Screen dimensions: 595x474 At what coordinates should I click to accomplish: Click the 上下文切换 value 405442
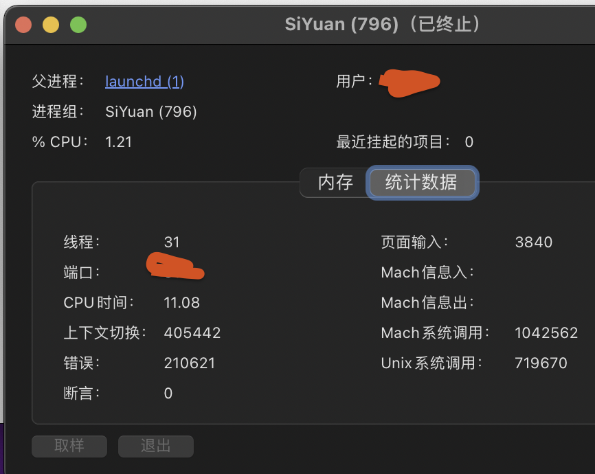click(x=192, y=332)
